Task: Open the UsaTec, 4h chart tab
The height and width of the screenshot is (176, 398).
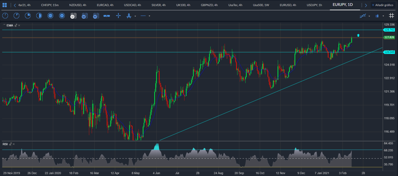Action: click(x=235, y=5)
